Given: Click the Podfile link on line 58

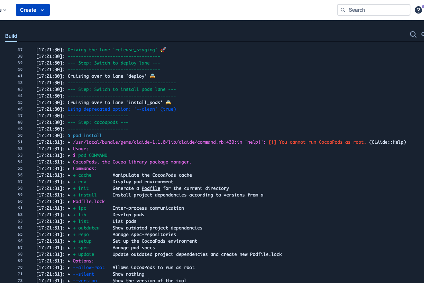Looking at the screenshot, I should point(151,188).
